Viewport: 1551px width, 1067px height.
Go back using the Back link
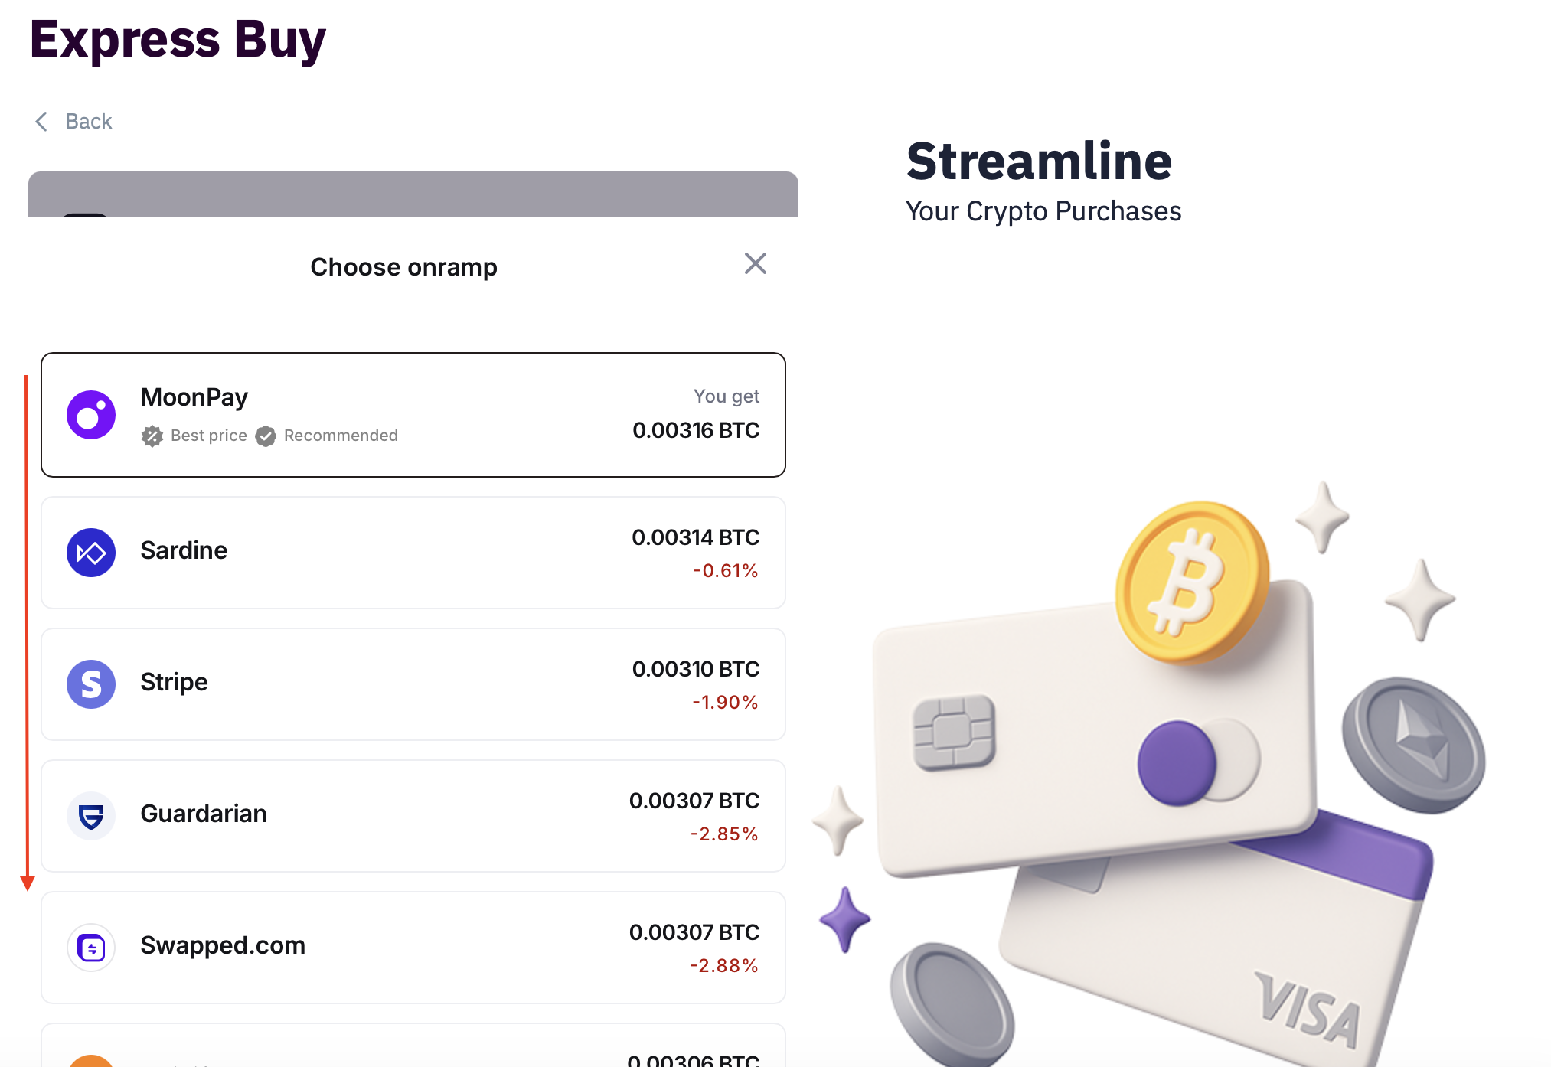(89, 122)
